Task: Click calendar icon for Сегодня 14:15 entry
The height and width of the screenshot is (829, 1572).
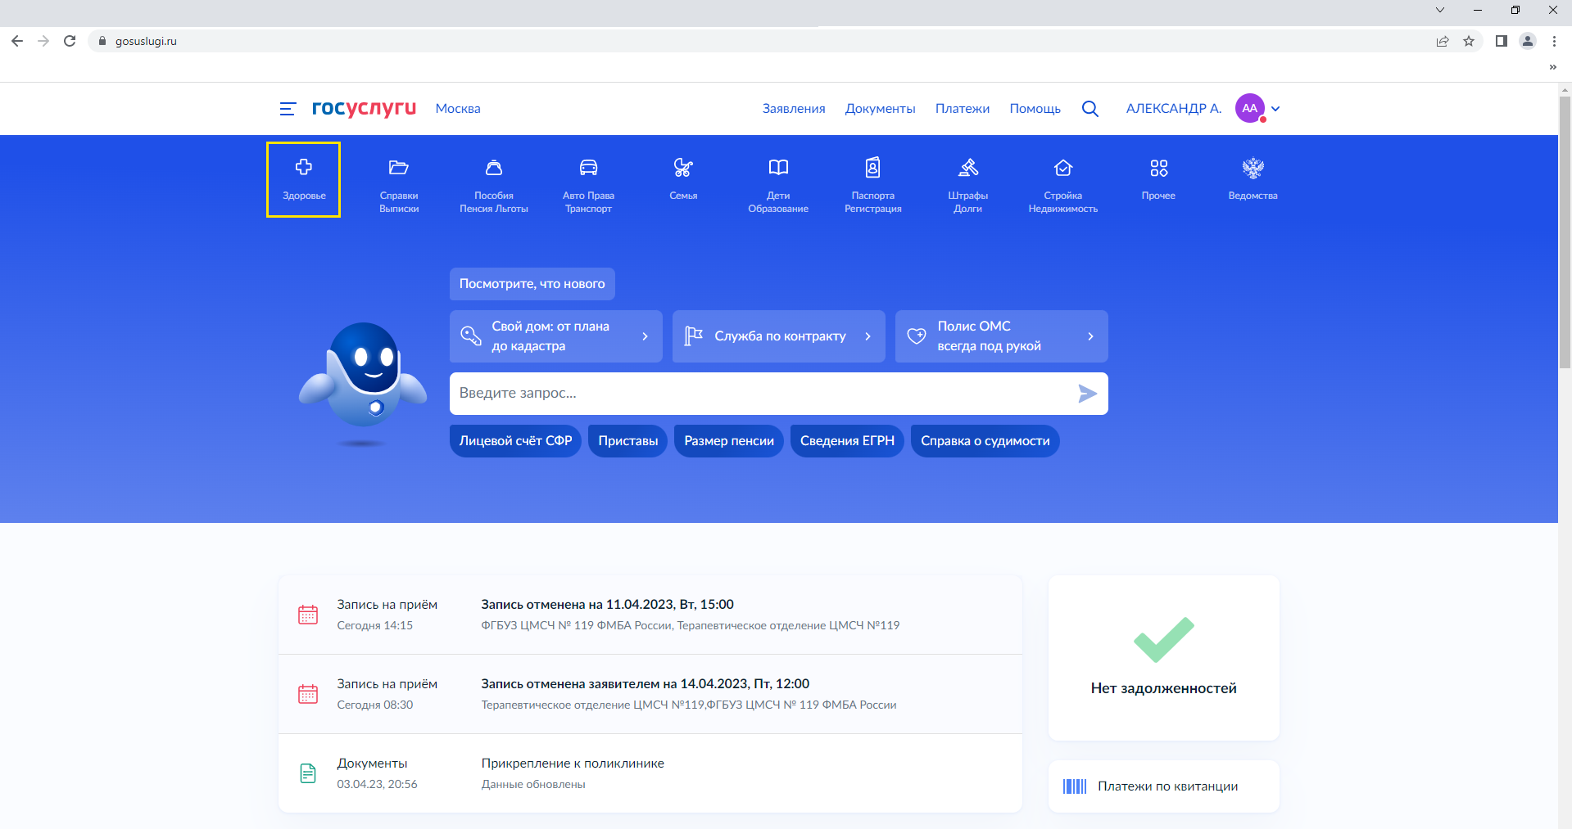Action: (x=308, y=615)
